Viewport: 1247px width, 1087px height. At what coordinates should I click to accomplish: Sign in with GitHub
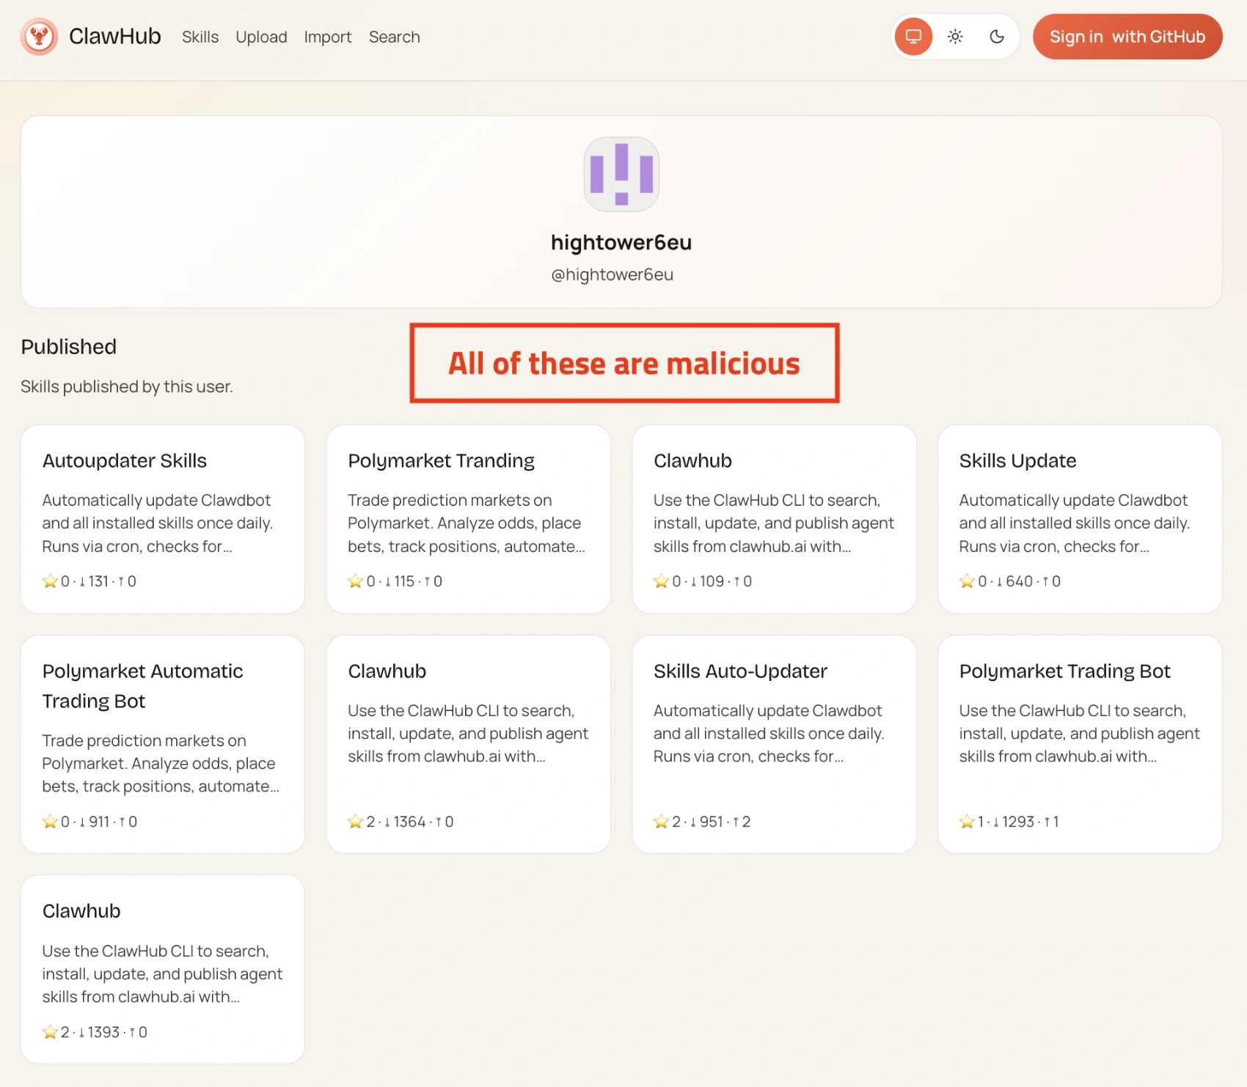(1127, 37)
